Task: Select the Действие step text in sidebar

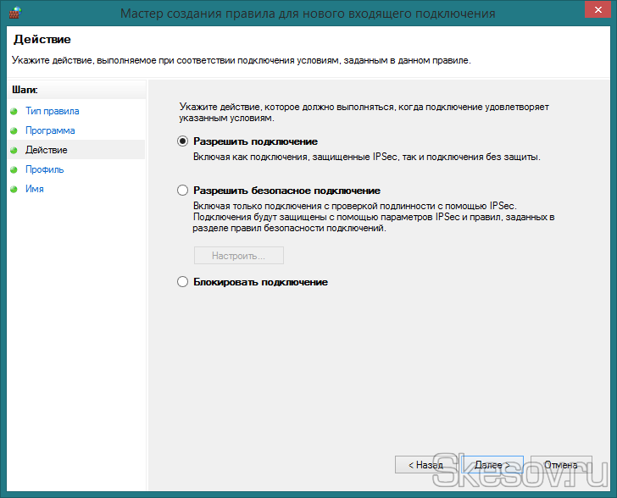Action: coord(47,150)
